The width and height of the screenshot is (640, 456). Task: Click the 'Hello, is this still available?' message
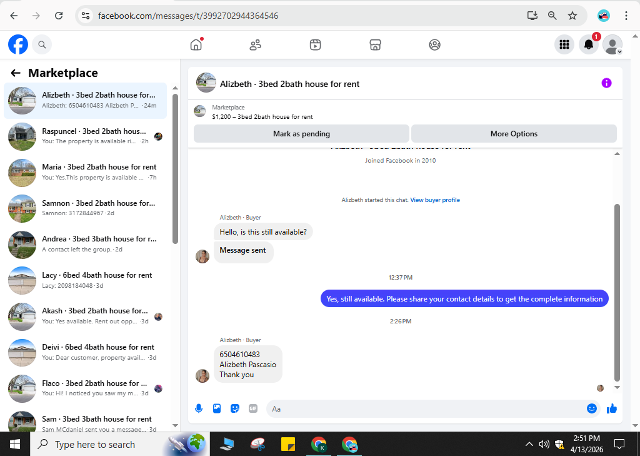[263, 231]
